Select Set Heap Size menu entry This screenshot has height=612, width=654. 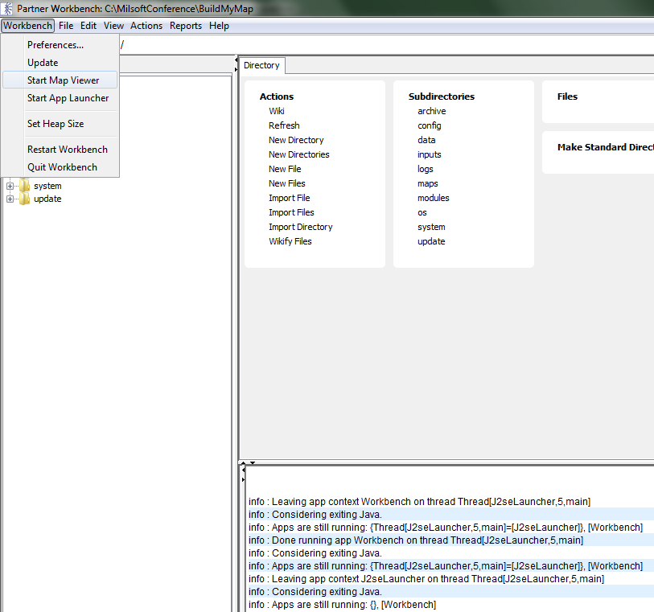coord(60,124)
